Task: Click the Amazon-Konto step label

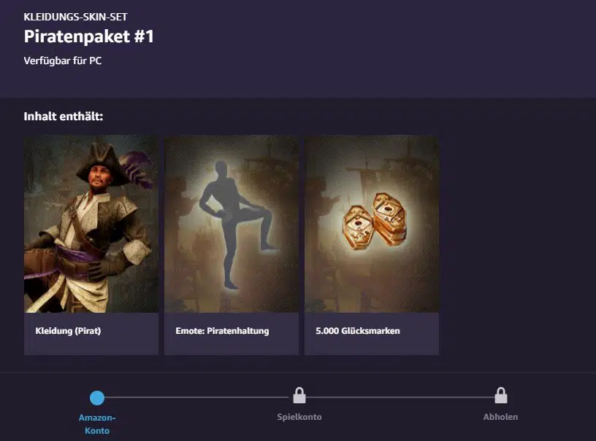Action: [97, 424]
